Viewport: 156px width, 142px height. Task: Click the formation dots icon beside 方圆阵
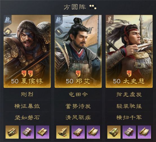click(x=93, y=7)
